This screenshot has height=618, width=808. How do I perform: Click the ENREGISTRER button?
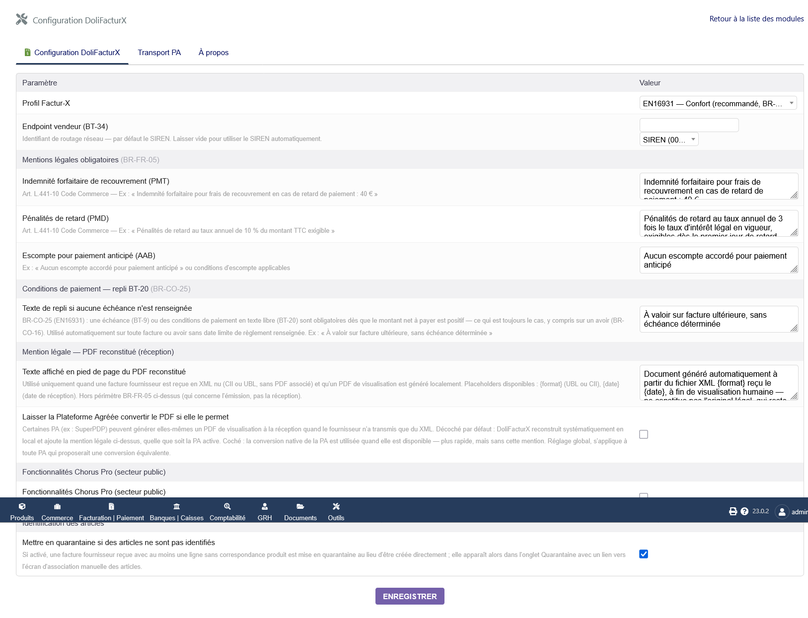pos(410,596)
